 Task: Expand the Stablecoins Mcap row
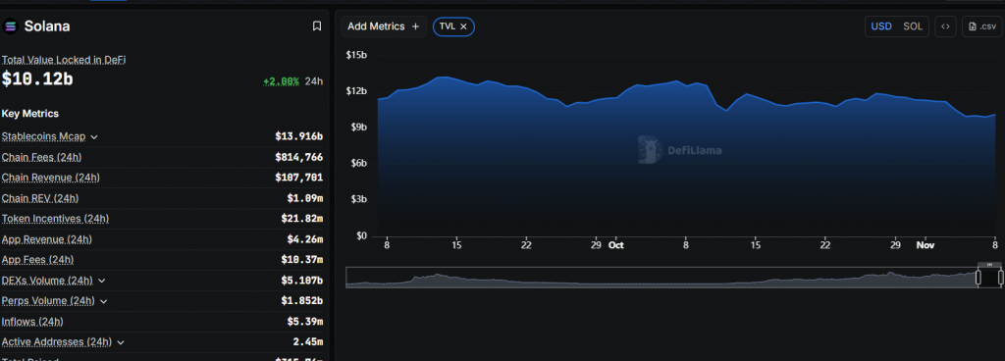click(x=94, y=137)
